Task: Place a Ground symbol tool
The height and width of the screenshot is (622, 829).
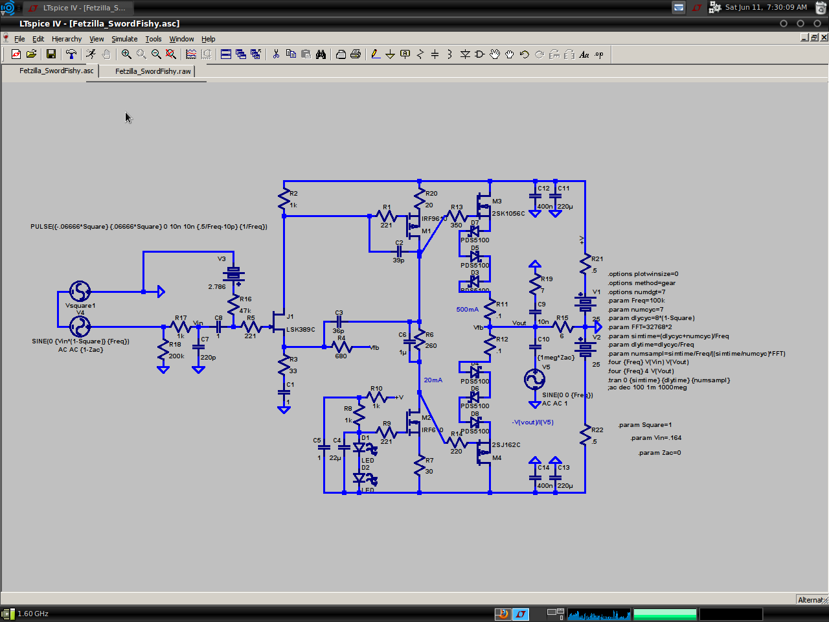Action: coord(391,54)
